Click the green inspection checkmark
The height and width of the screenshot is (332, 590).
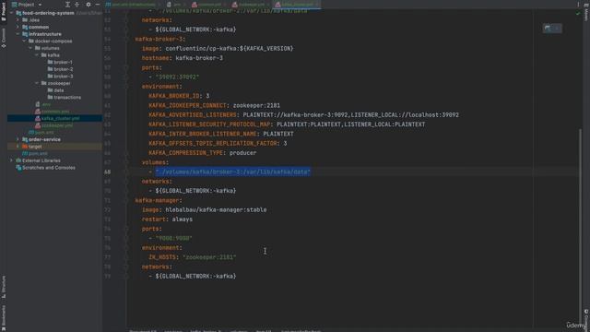(x=578, y=14)
